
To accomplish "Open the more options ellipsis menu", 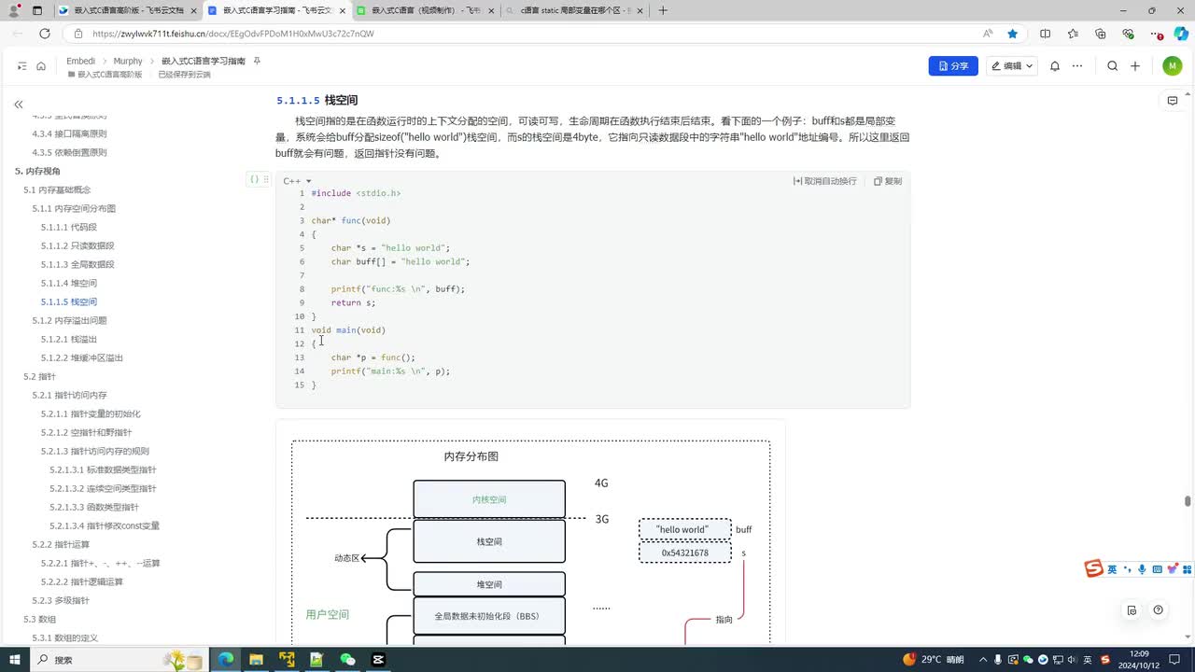I will (1077, 66).
